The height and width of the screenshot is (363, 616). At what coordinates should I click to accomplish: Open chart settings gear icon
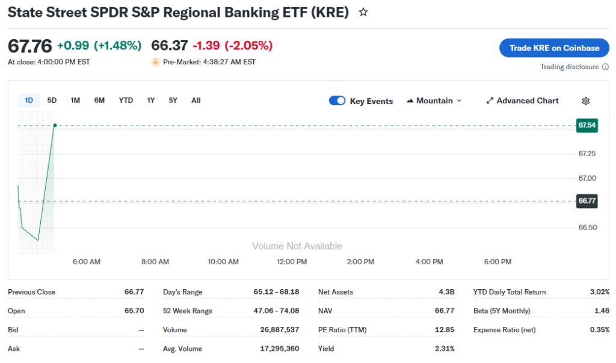tap(585, 101)
